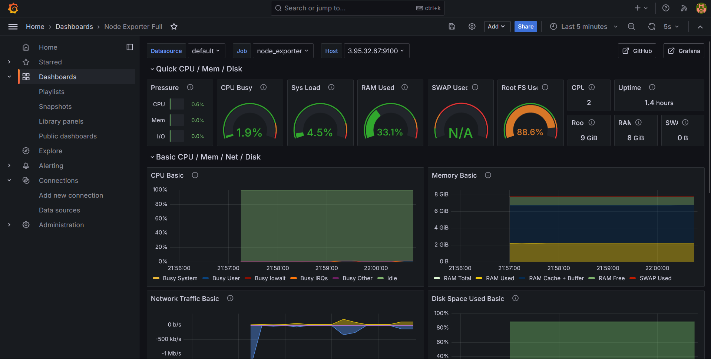This screenshot has height=359, width=711.
Task: Open Add new connection
Action: click(x=71, y=195)
